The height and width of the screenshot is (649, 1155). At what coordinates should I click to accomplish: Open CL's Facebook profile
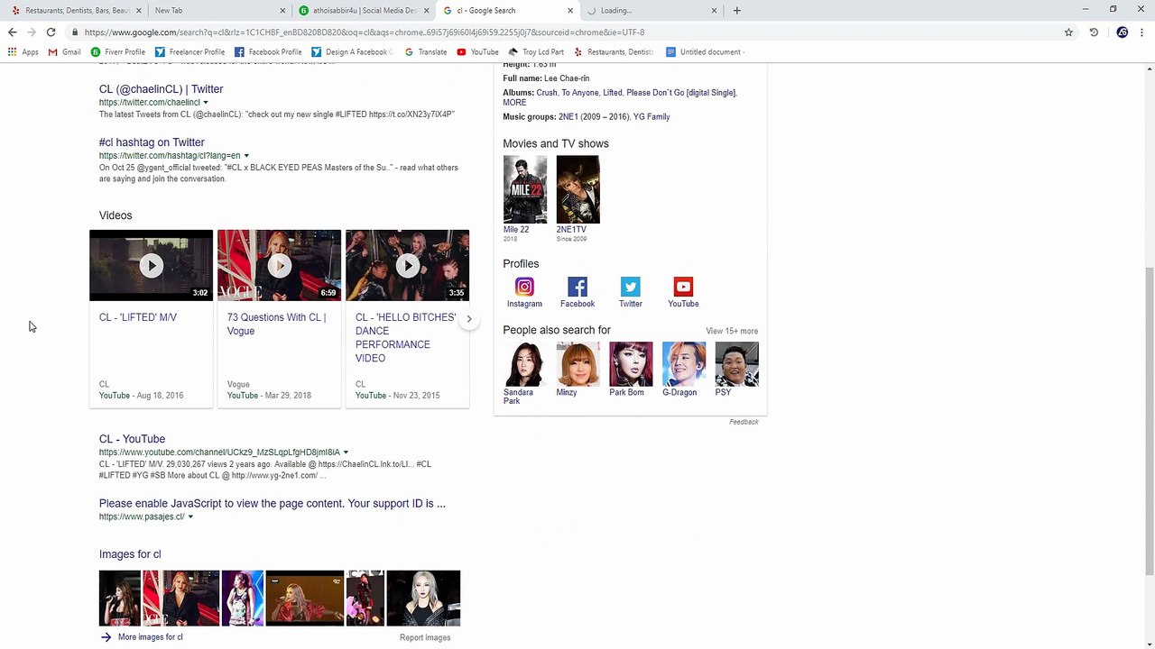577,292
